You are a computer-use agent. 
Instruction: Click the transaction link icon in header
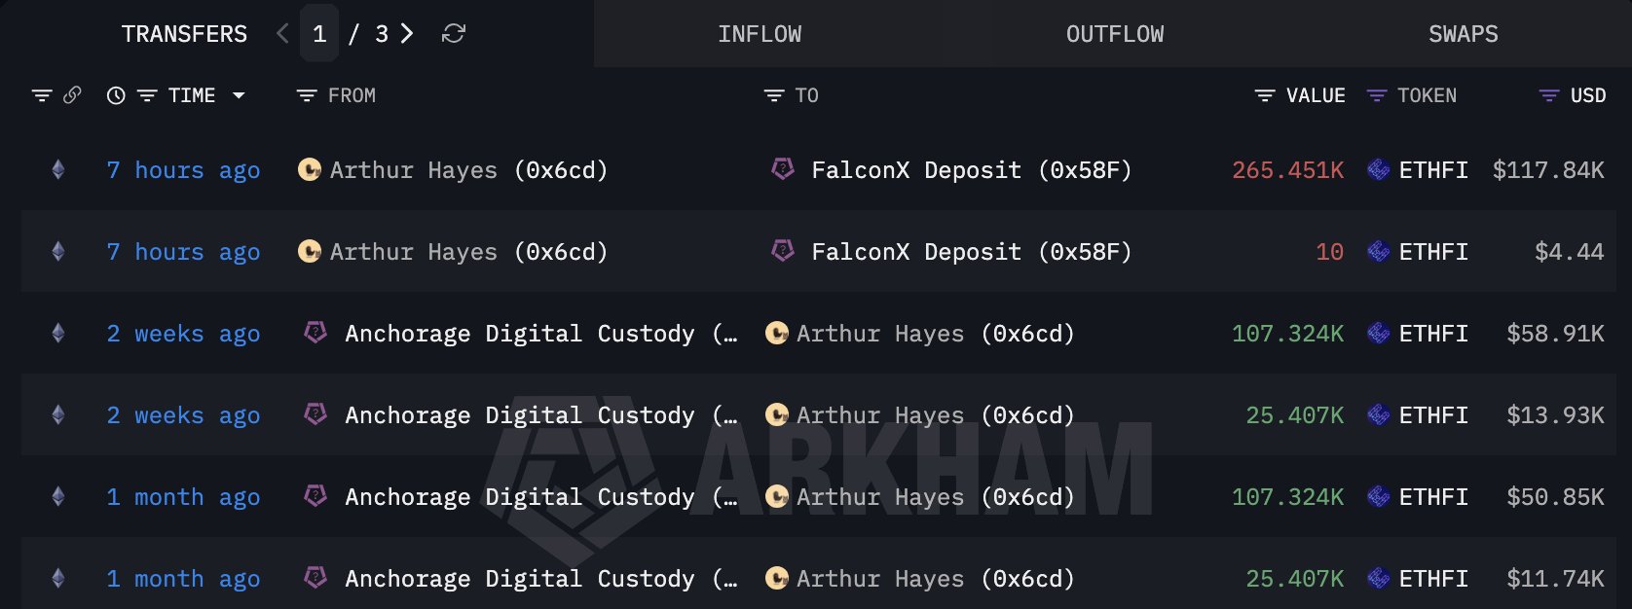coord(72,95)
